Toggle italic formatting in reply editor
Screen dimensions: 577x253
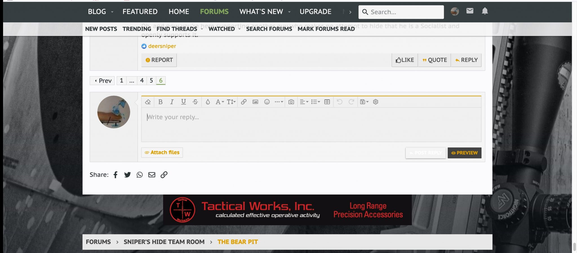172,102
